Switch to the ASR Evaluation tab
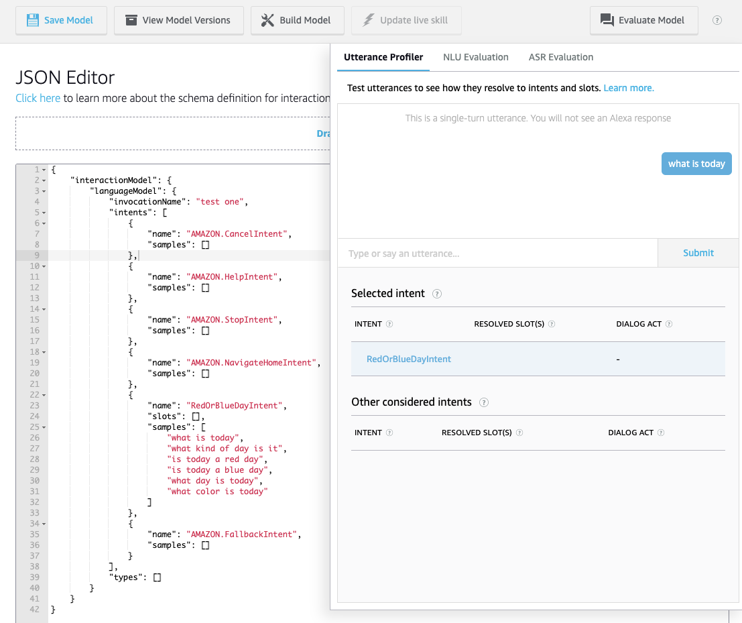This screenshot has height=623, width=742. 560,57
